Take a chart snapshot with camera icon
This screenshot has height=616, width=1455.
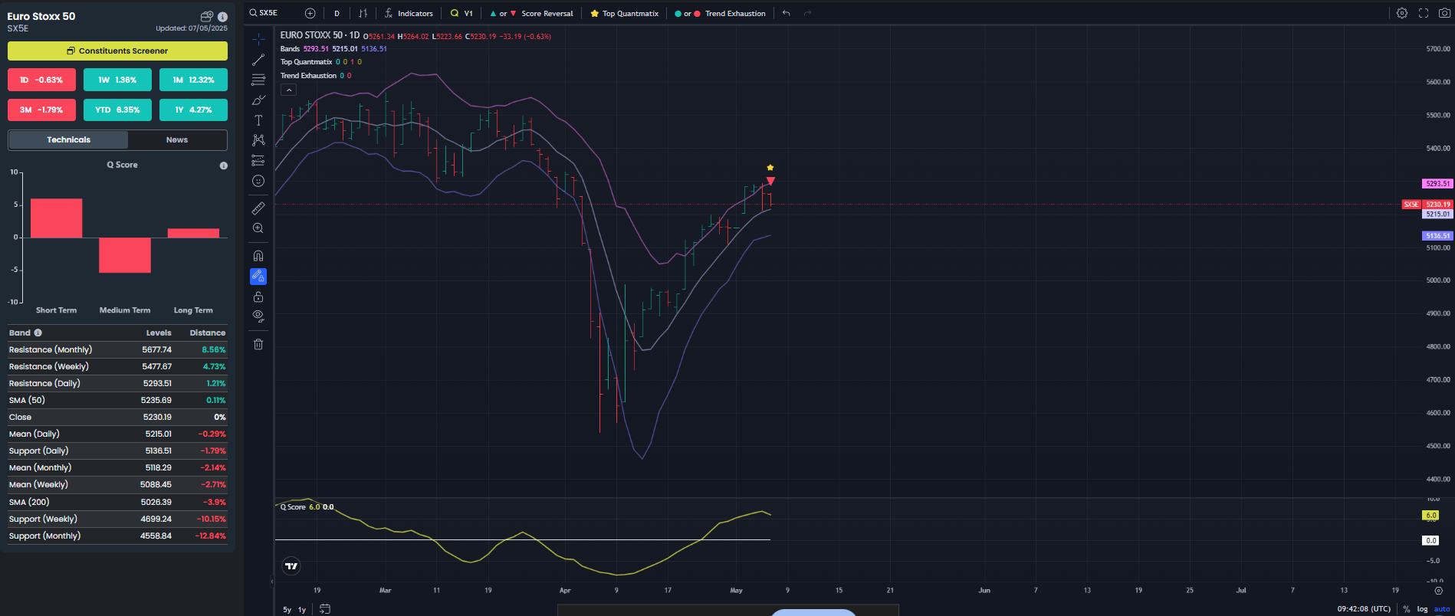(x=1444, y=13)
